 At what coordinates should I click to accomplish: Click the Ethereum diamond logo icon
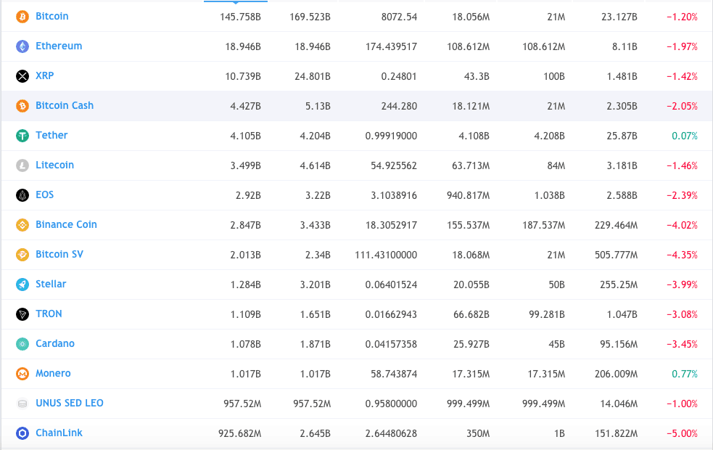tap(22, 46)
